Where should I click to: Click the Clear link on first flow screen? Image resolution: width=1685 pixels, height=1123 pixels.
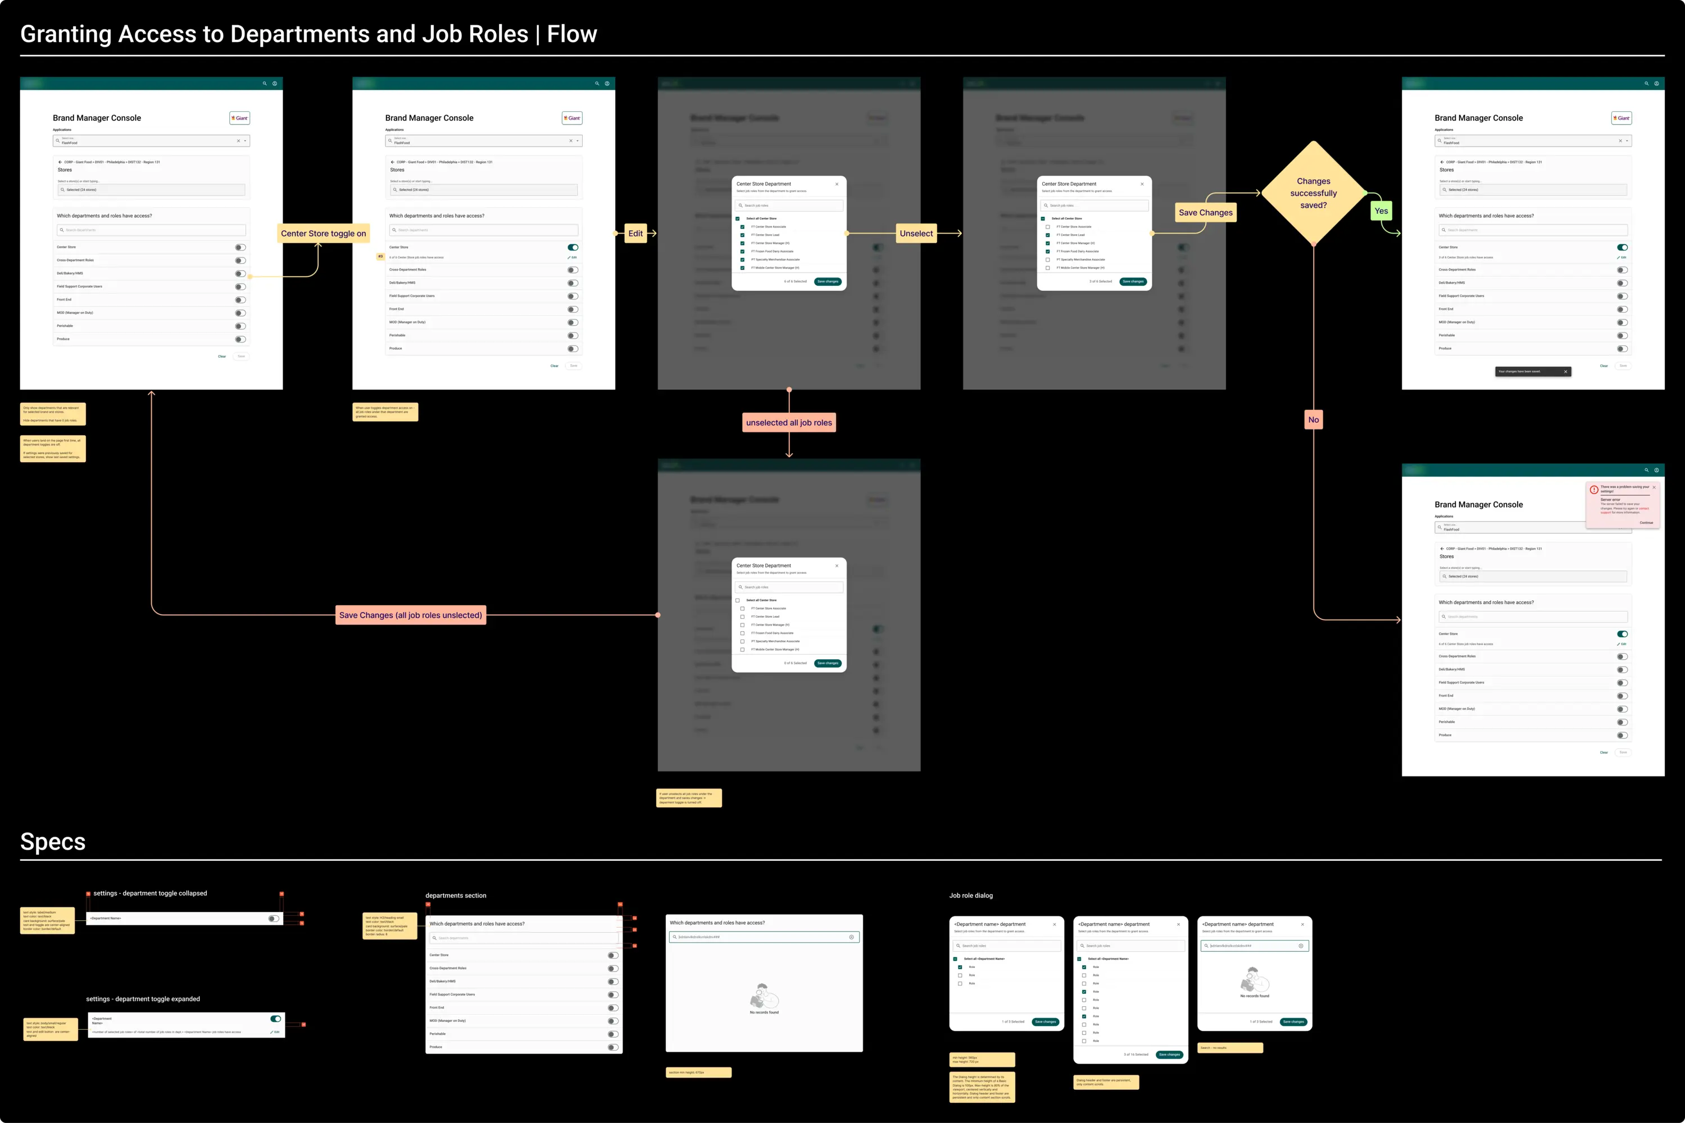tap(222, 357)
